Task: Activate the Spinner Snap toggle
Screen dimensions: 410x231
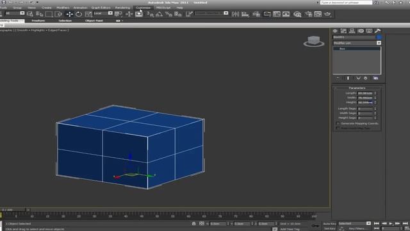Action: [x=178, y=14]
